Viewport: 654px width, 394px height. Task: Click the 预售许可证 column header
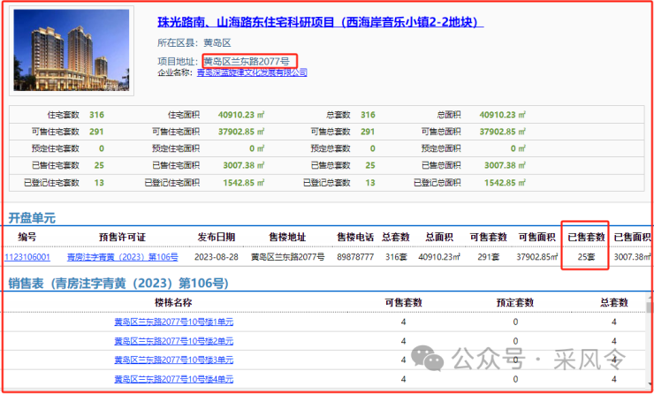(x=123, y=237)
